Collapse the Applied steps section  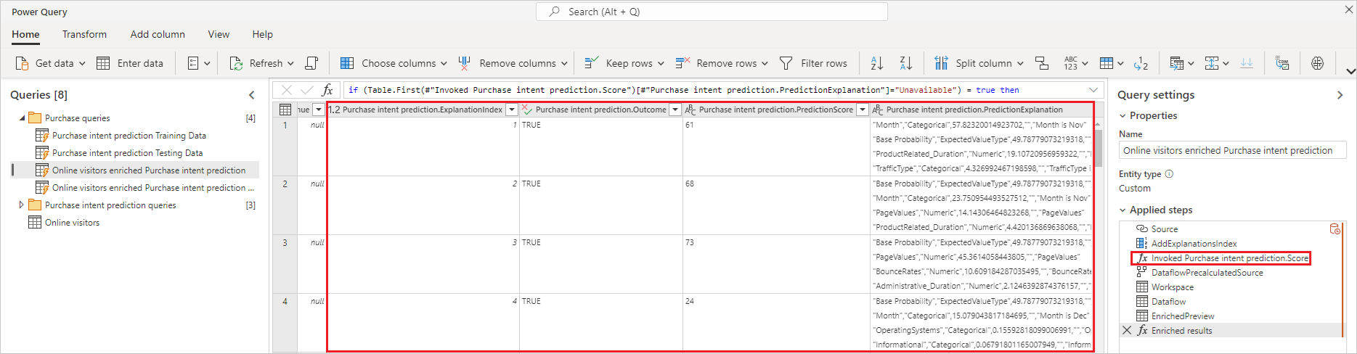pos(1122,210)
